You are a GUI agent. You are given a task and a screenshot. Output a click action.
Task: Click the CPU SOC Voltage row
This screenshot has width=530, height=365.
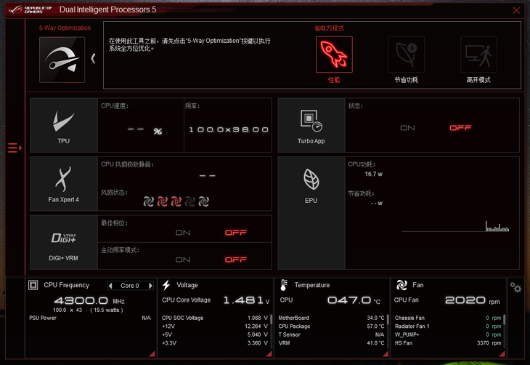[215, 318]
